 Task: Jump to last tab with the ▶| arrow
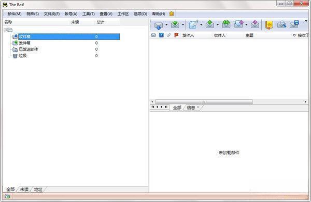coord(166,107)
